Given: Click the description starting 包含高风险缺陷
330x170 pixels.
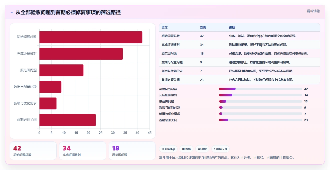Looking at the screenshot, I should click(261, 80).
